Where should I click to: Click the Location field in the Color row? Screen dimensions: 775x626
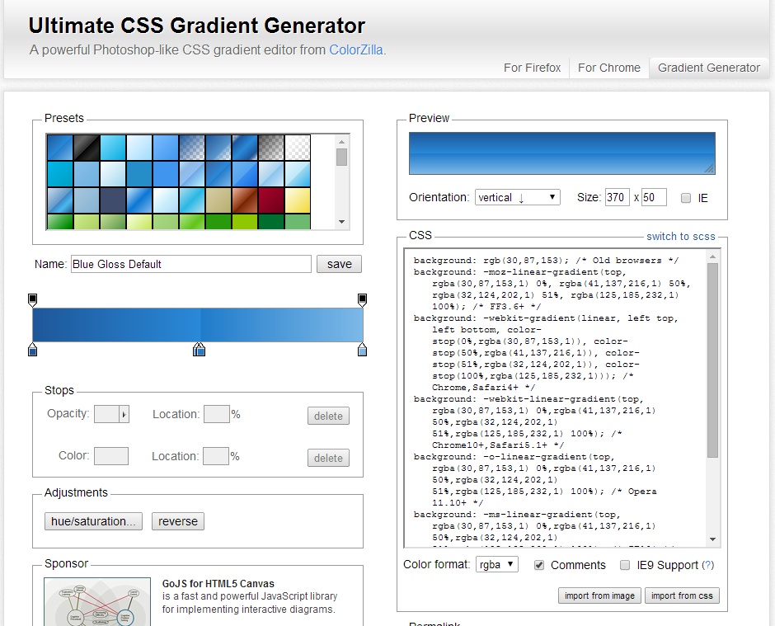(x=216, y=456)
